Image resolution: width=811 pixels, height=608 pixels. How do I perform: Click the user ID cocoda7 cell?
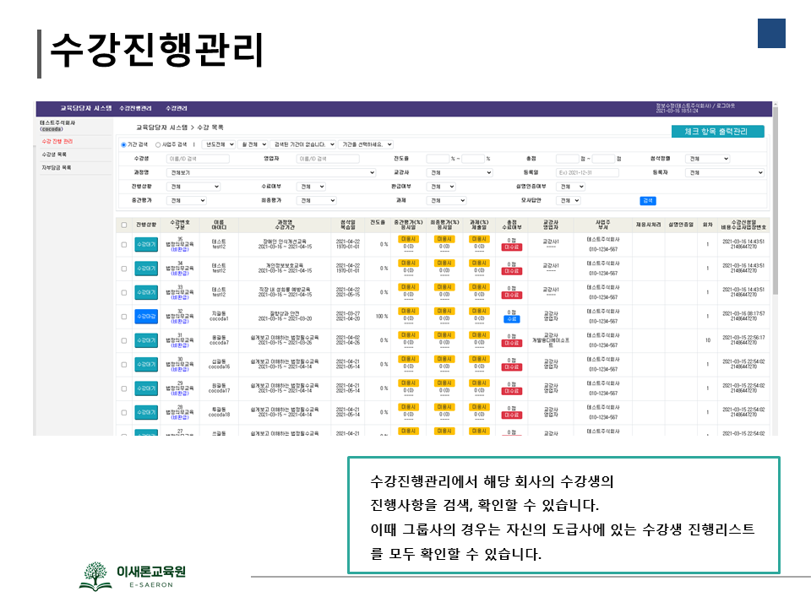(x=219, y=343)
